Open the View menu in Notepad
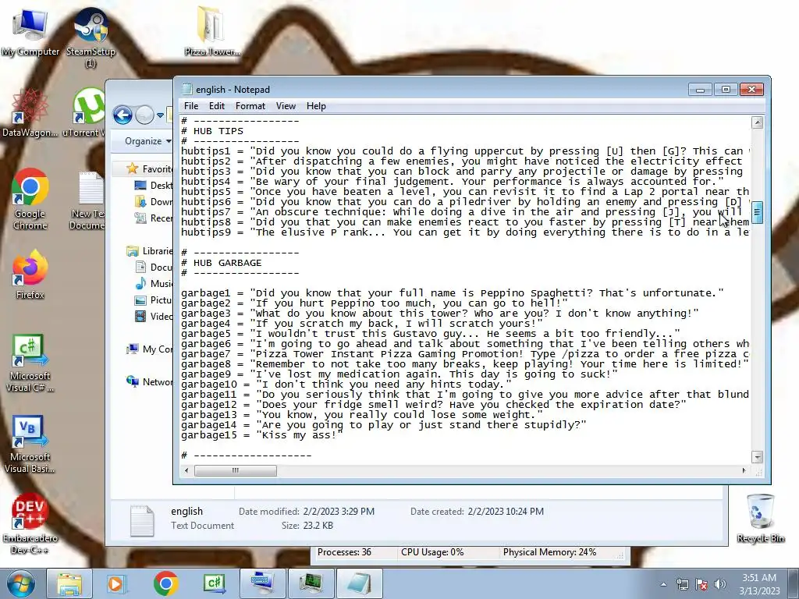 [x=286, y=106]
